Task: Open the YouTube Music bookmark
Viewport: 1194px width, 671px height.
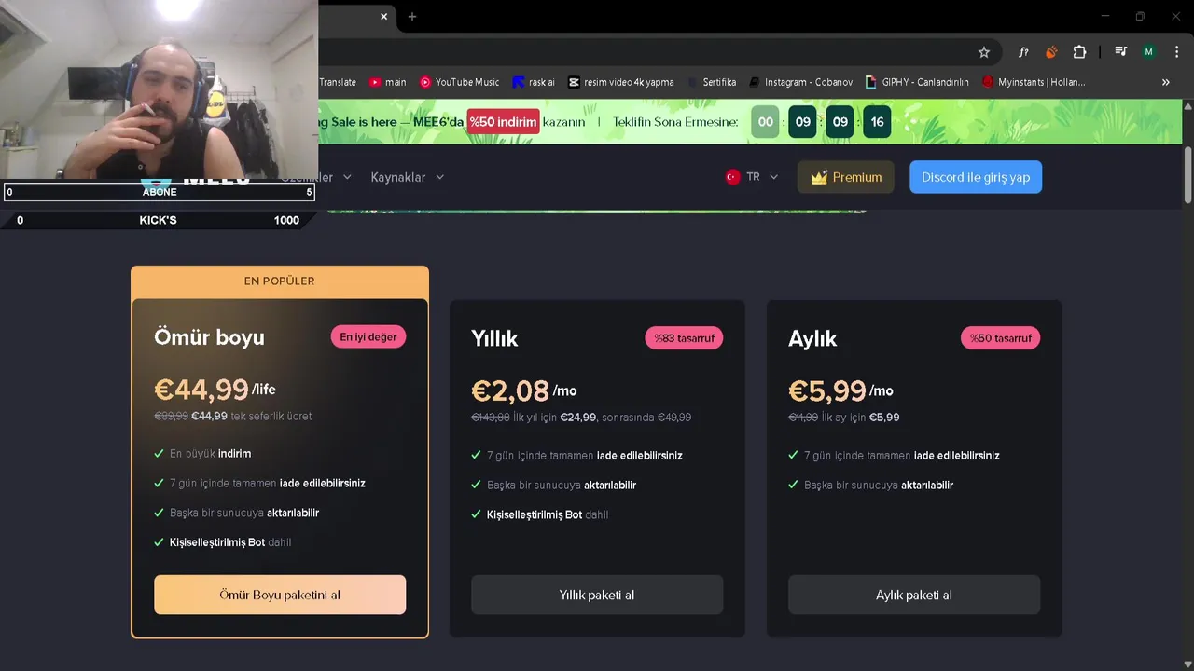Action: pyautogui.click(x=459, y=82)
